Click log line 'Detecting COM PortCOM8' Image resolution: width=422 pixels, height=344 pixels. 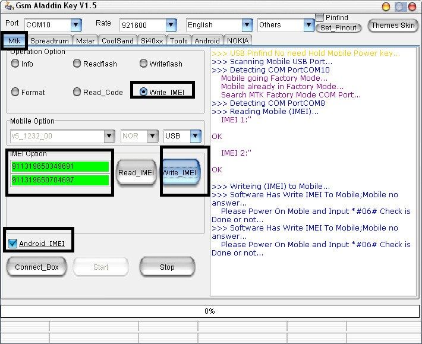coord(268,103)
